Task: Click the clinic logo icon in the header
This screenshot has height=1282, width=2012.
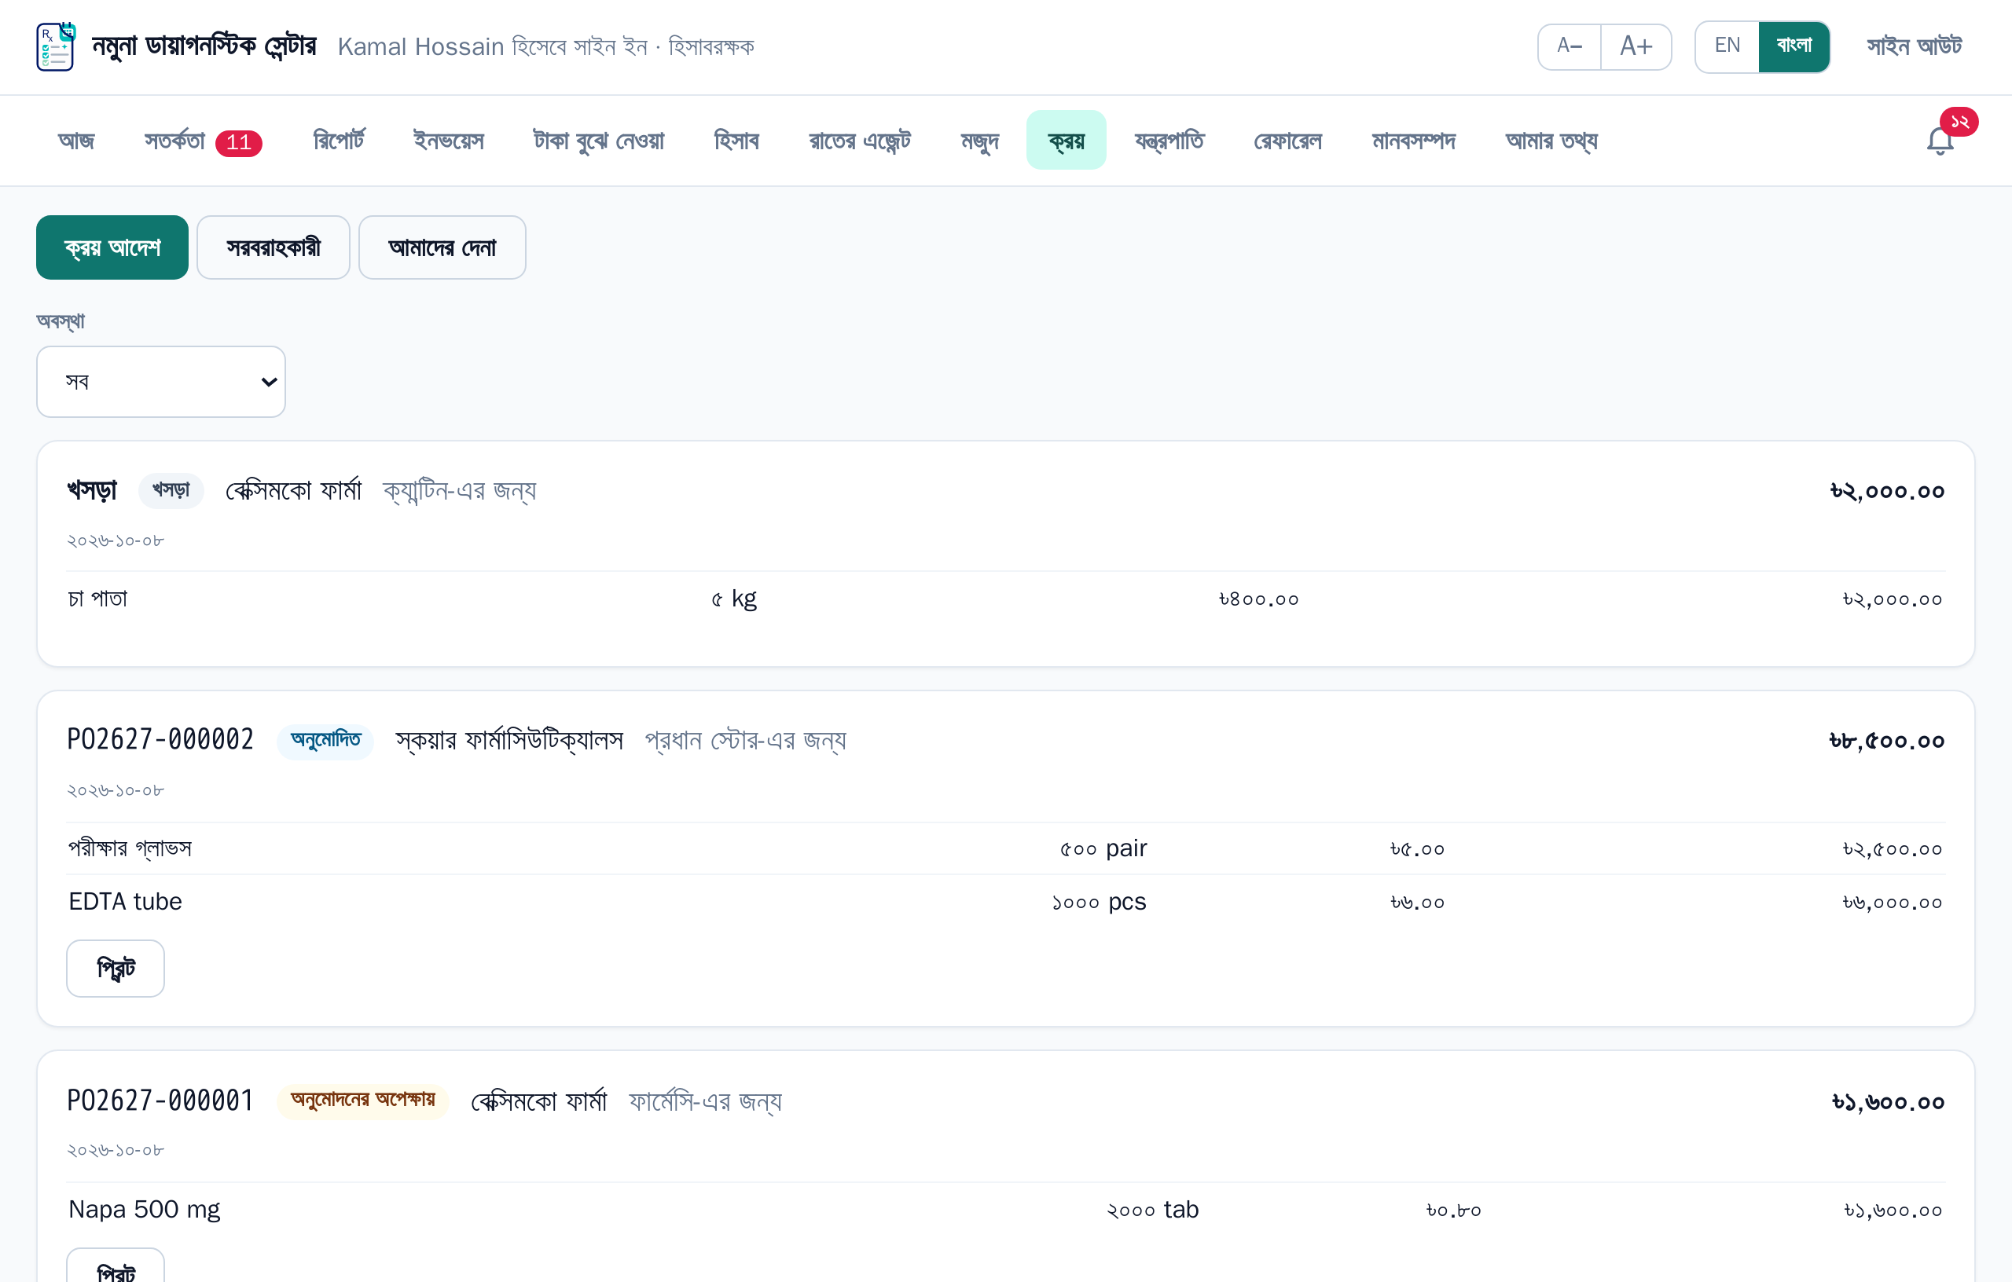Action: click(56, 47)
